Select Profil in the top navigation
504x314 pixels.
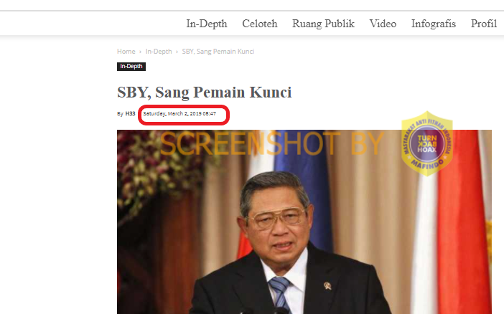(x=484, y=24)
